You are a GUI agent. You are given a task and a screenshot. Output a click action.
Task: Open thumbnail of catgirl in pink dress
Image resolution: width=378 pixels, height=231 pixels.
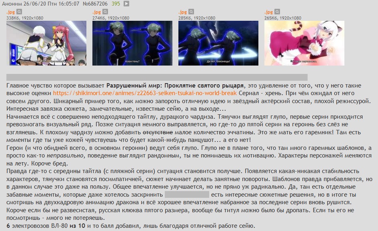[x=304, y=43]
